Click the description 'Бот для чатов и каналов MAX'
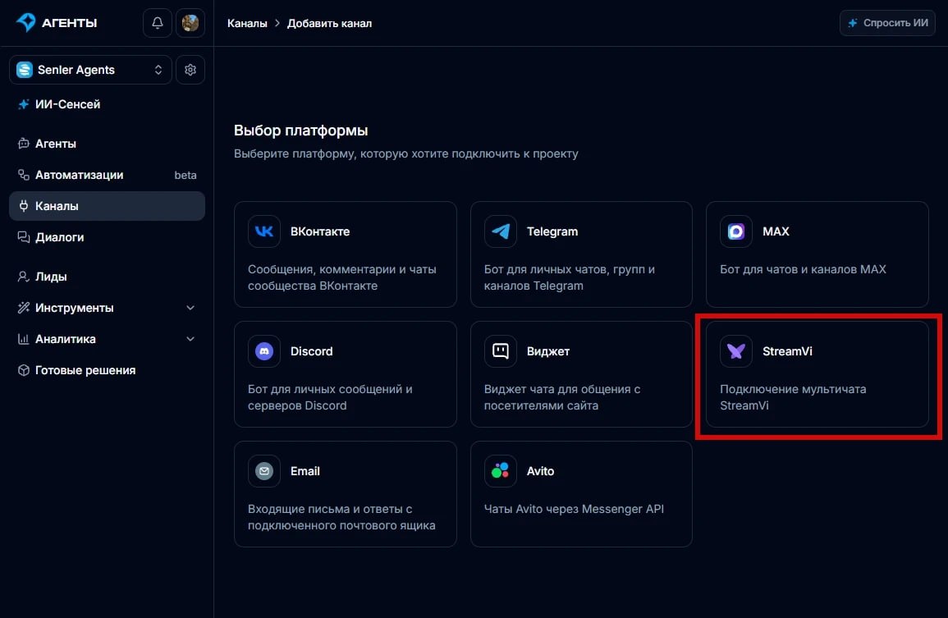Screen dimensions: 948x618 point(803,269)
